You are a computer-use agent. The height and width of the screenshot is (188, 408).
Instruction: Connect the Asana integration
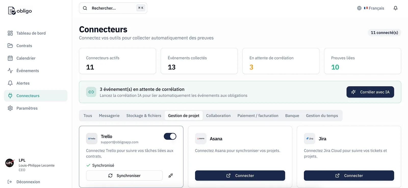[240, 176]
